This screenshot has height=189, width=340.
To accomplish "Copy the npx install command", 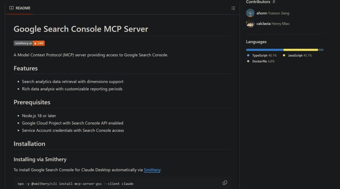I will (x=225, y=183).
